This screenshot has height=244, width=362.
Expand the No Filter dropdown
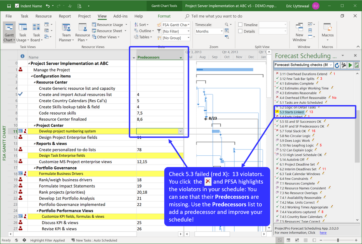point(188,31)
